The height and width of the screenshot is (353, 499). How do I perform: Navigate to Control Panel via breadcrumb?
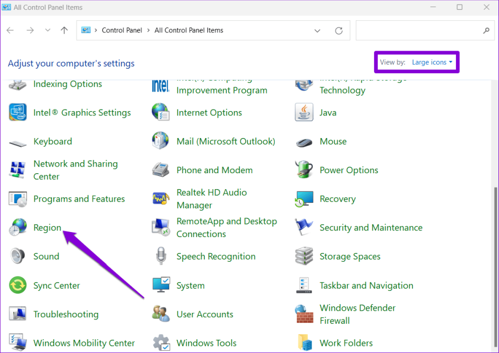pyautogui.click(x=122, y=30)
